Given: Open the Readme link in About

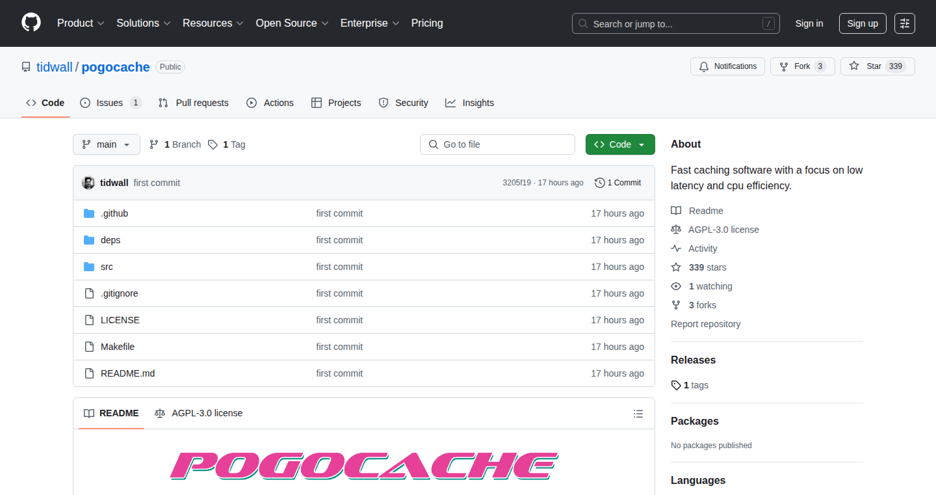Looking at the screenshot, I should click(x=697, y=211).
